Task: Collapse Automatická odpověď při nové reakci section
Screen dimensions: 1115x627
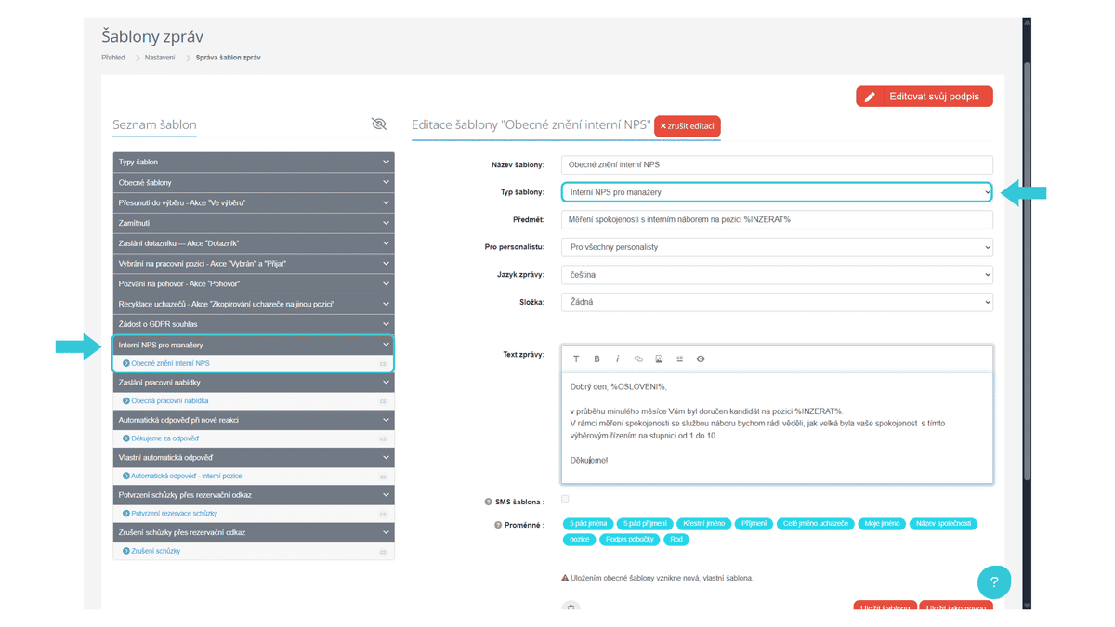Action: (254, 420)
